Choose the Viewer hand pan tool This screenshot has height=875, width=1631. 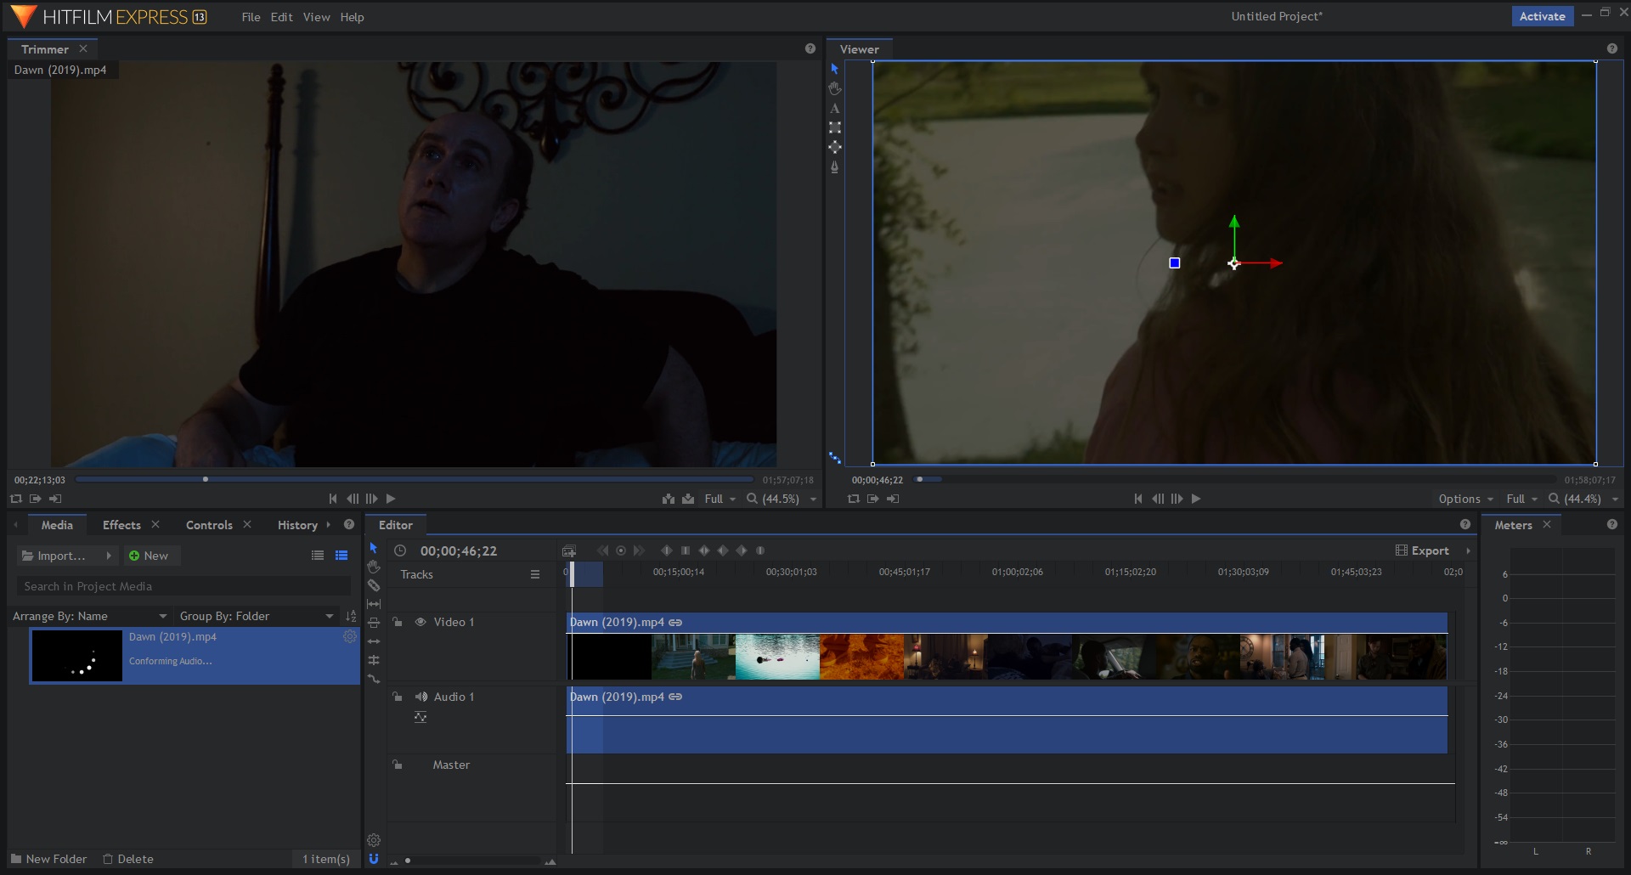point(835,88)
